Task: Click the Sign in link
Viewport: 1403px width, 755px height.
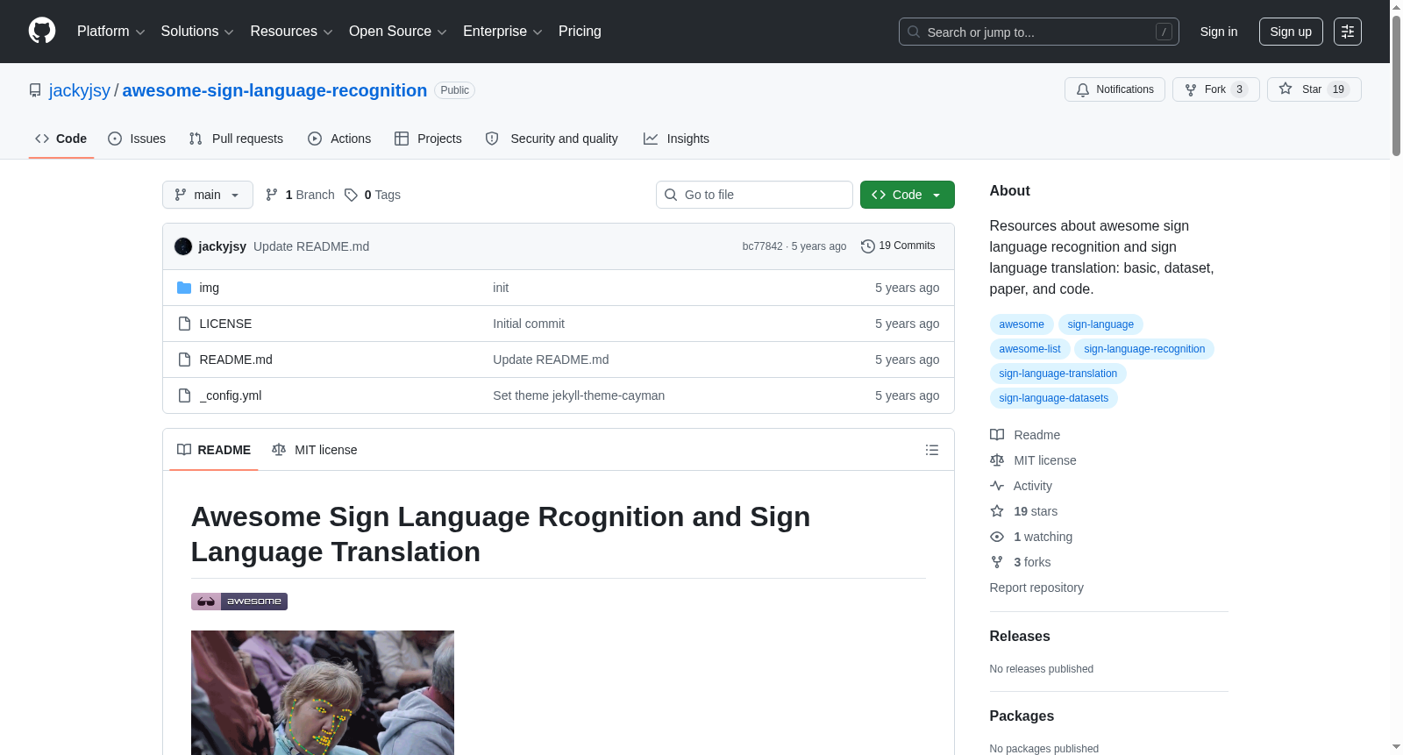Action: click(x=1219, y=32)
